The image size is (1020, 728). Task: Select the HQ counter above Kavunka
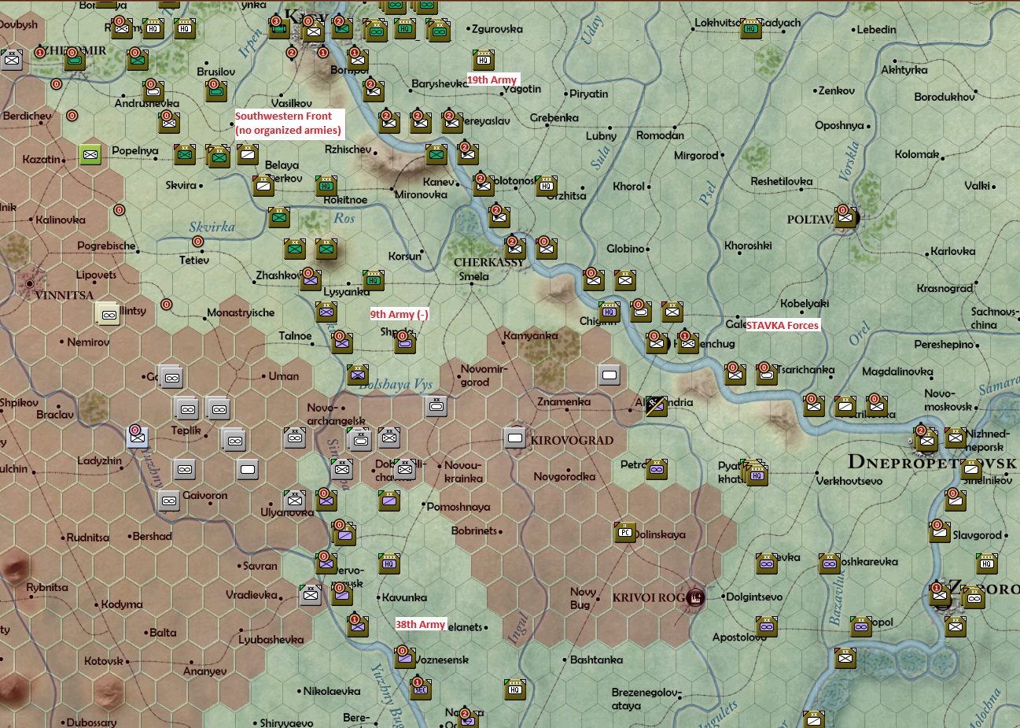coord(389,564)
